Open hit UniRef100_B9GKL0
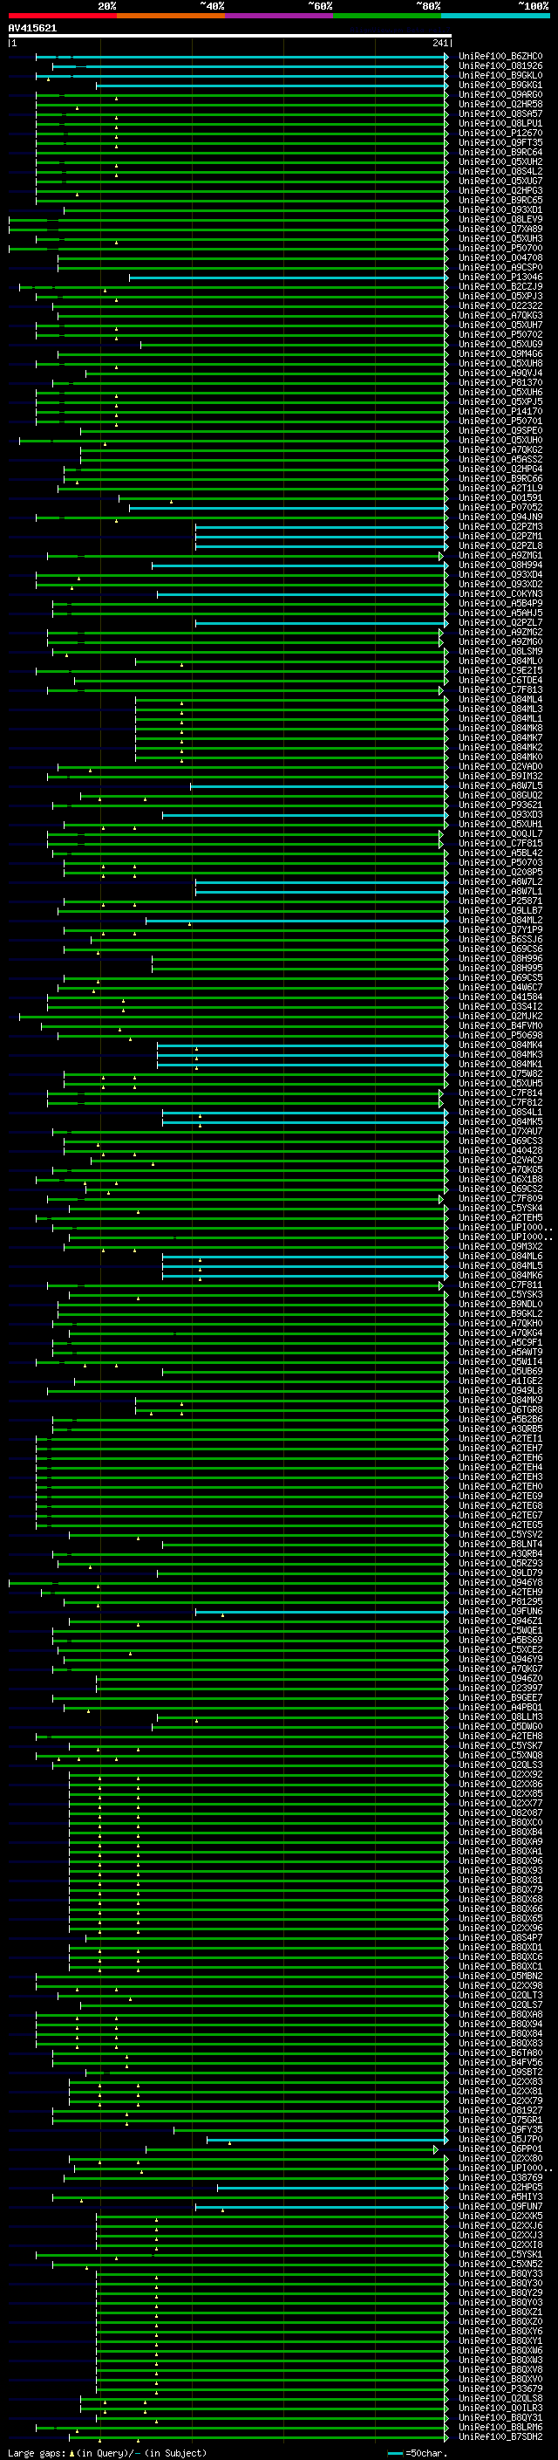 click(500, 75)
